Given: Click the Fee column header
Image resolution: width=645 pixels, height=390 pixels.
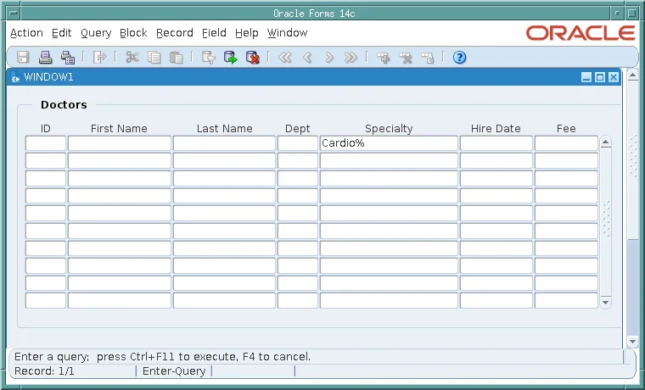Looking at the screenshot, I should [566, 129].
